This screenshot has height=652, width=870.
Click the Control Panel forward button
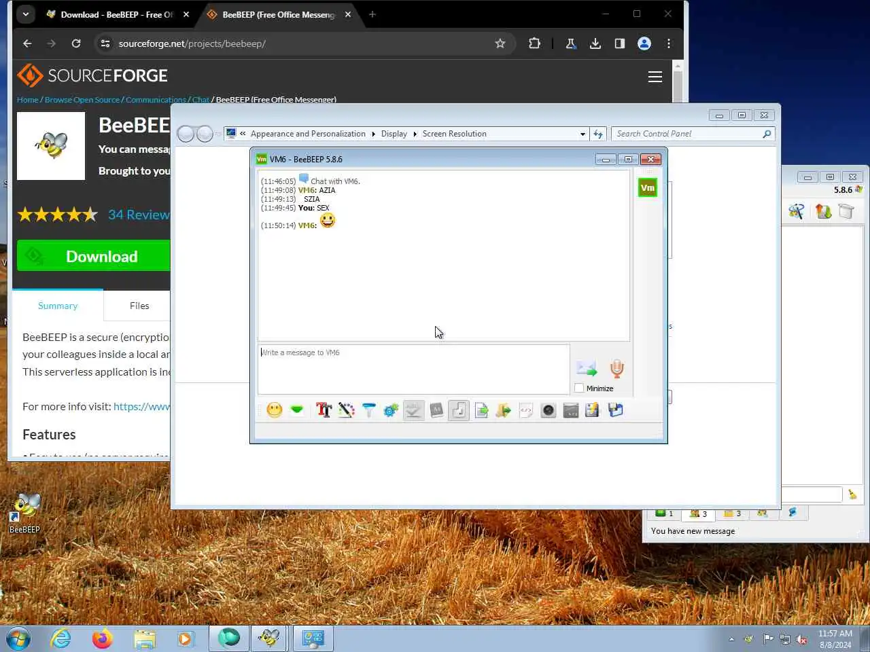click(x=205, y=134)
